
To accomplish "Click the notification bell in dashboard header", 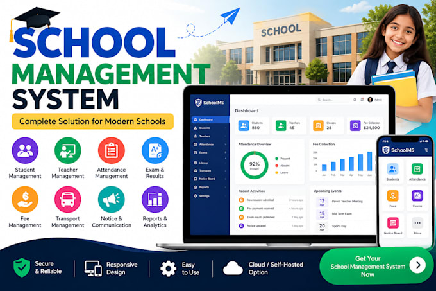I will (x=362, y=100).
